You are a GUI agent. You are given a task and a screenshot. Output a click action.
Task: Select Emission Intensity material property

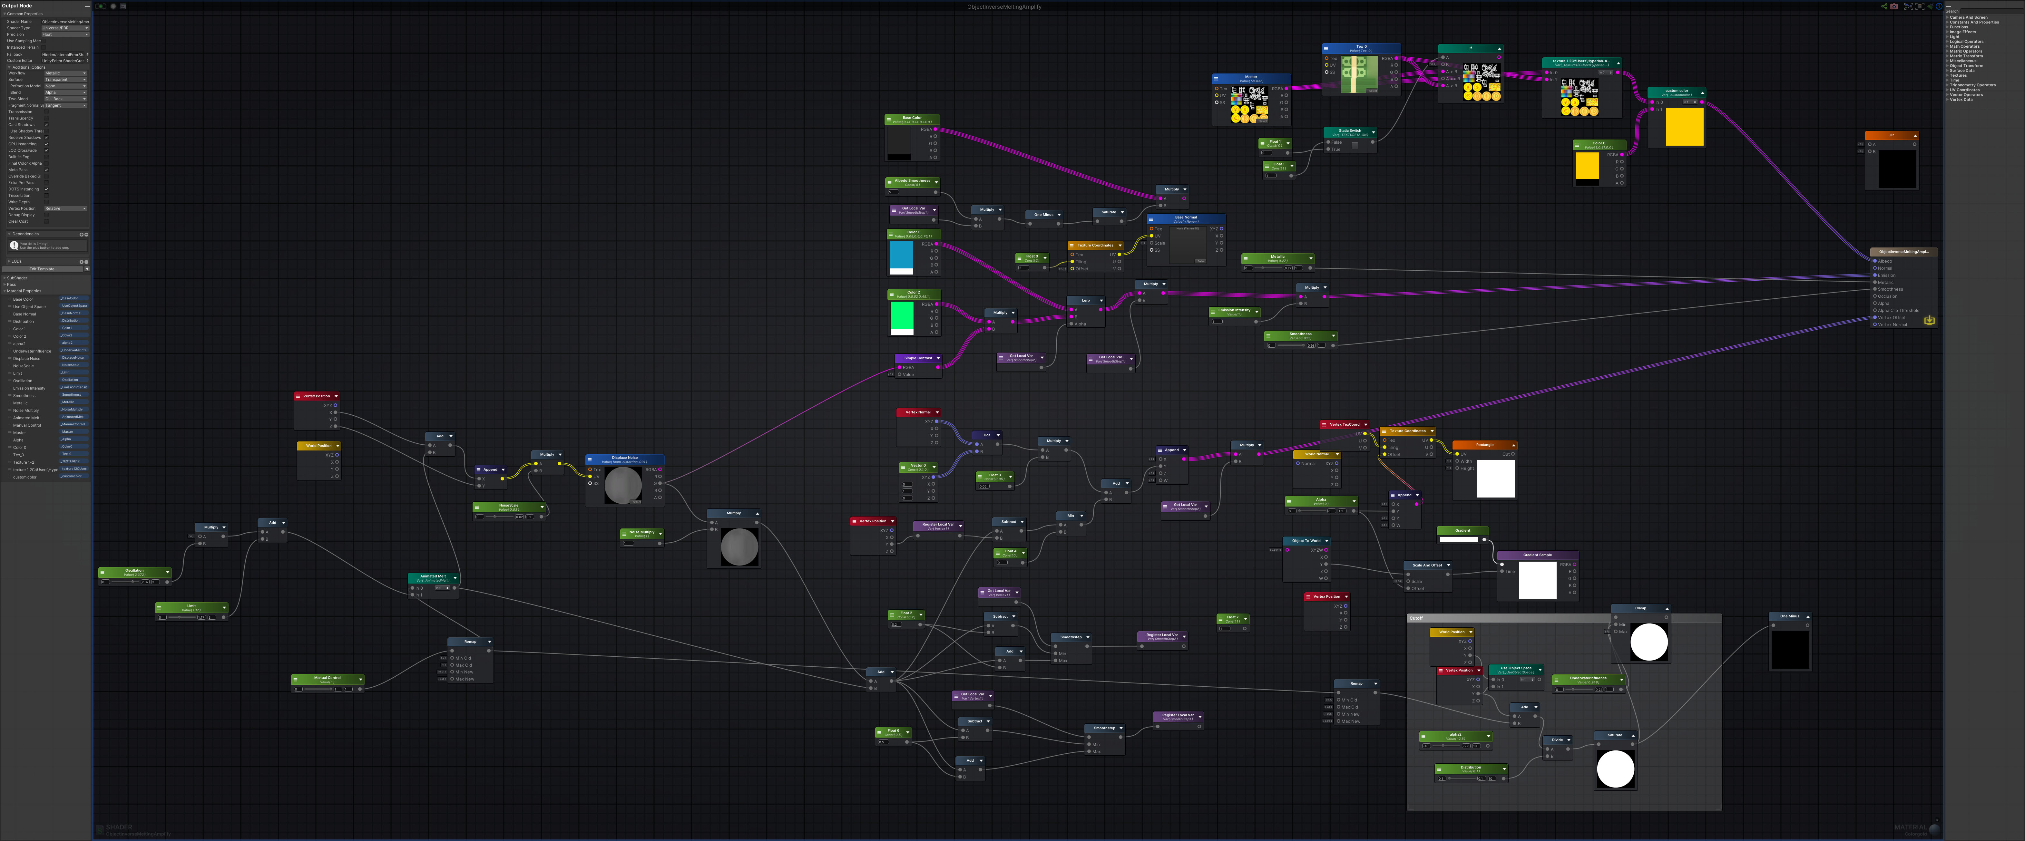click(x=29, y=388)
